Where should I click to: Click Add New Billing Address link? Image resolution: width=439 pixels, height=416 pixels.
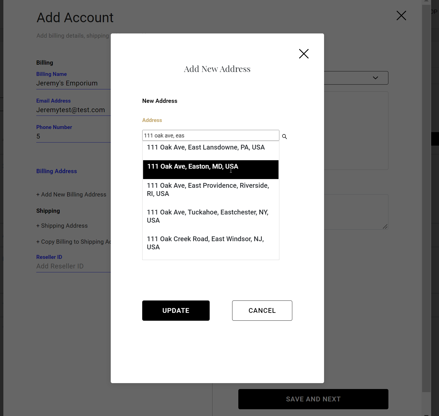(71, 195)
